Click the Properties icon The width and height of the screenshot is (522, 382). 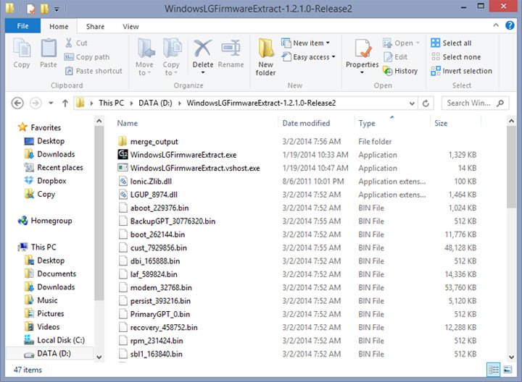[x=362, y=48]
